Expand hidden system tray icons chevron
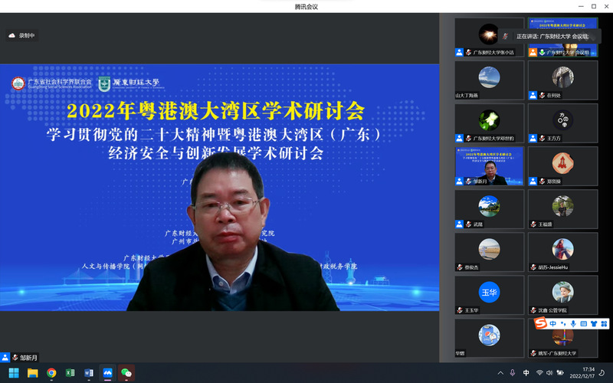The height and width of the screenshot is (383, 613). point(500,373)
